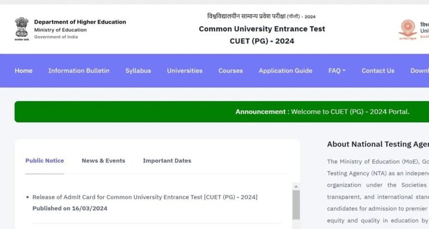Go to the Syllabus page
The width and height of the screenshot is (429, 229).
point(138,70)
